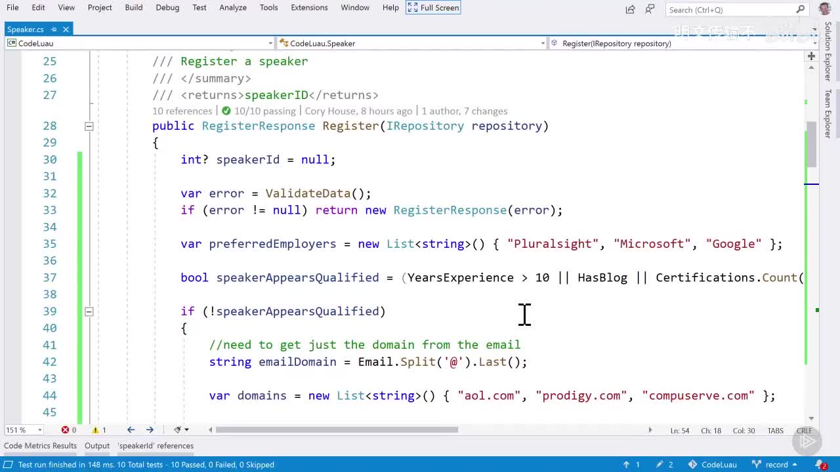This screenshot has height=472, width=840.
Task: Open the Team Explorer side tab
Action: pos(828,113)
